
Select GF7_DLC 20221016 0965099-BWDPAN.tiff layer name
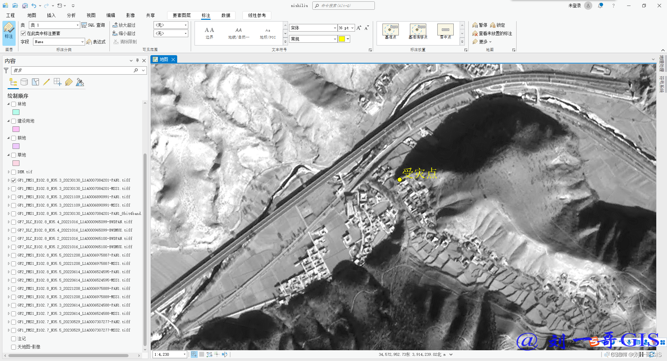pyautogui.click(x=75, y=222)
